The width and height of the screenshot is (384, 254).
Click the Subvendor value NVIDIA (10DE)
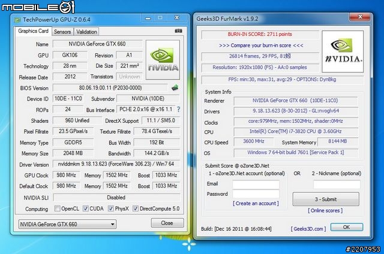click(148, 99)
